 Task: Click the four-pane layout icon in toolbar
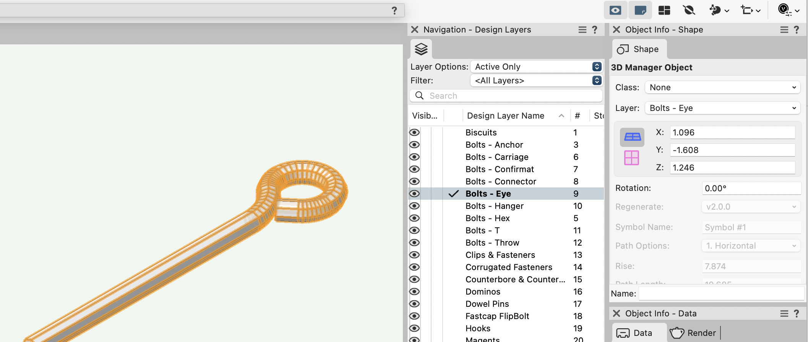(664, 10)
